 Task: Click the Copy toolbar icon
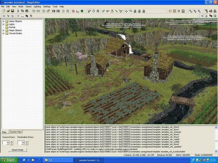[x=23, y=11]
